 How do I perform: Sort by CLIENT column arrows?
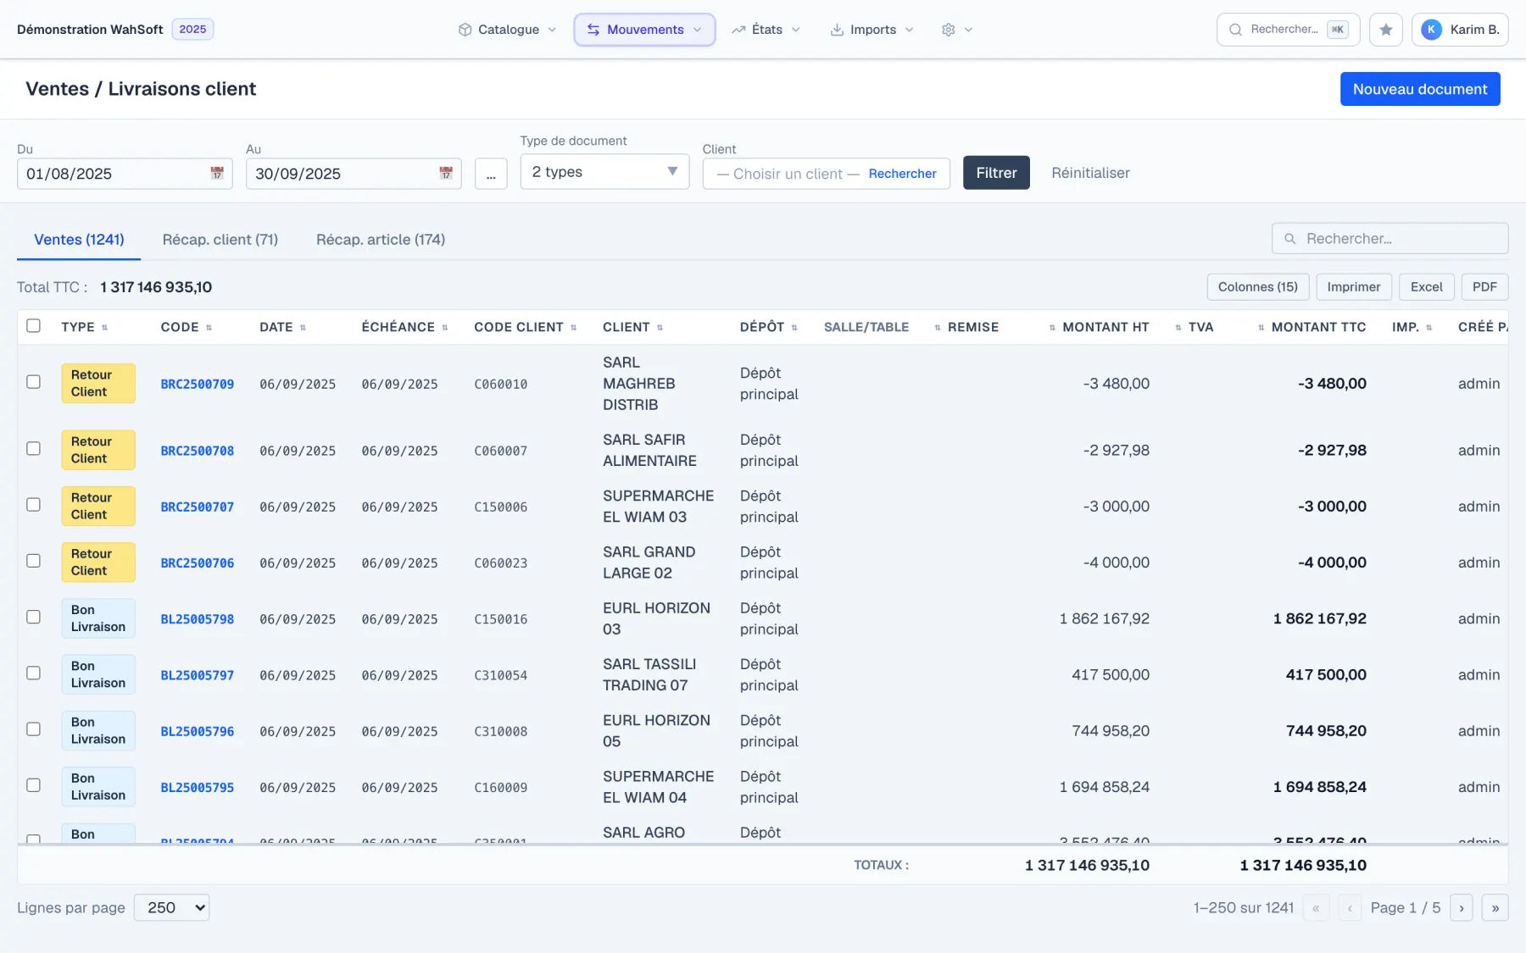click(x=660, y=328)
